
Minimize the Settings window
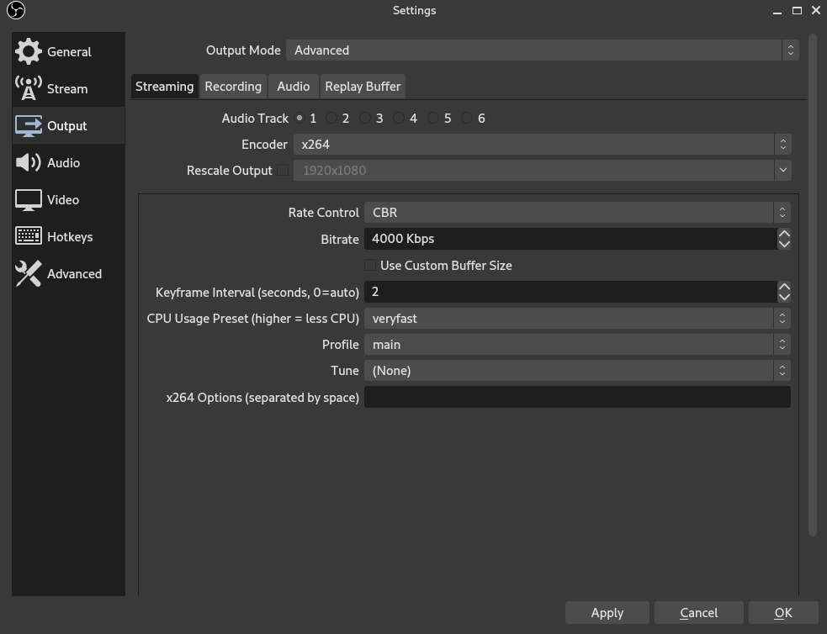[x=777, y=11]
